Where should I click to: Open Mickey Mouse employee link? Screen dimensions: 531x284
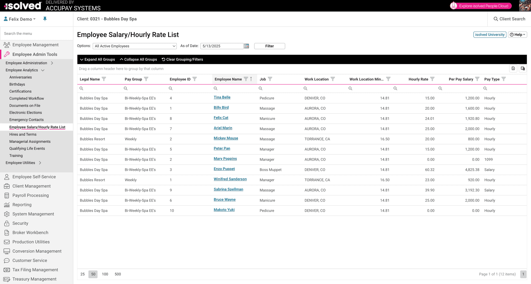(x=226, y=138)
